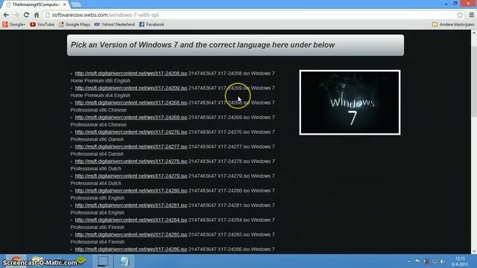Open the blue window taskbar icon

tap(124, 261)
